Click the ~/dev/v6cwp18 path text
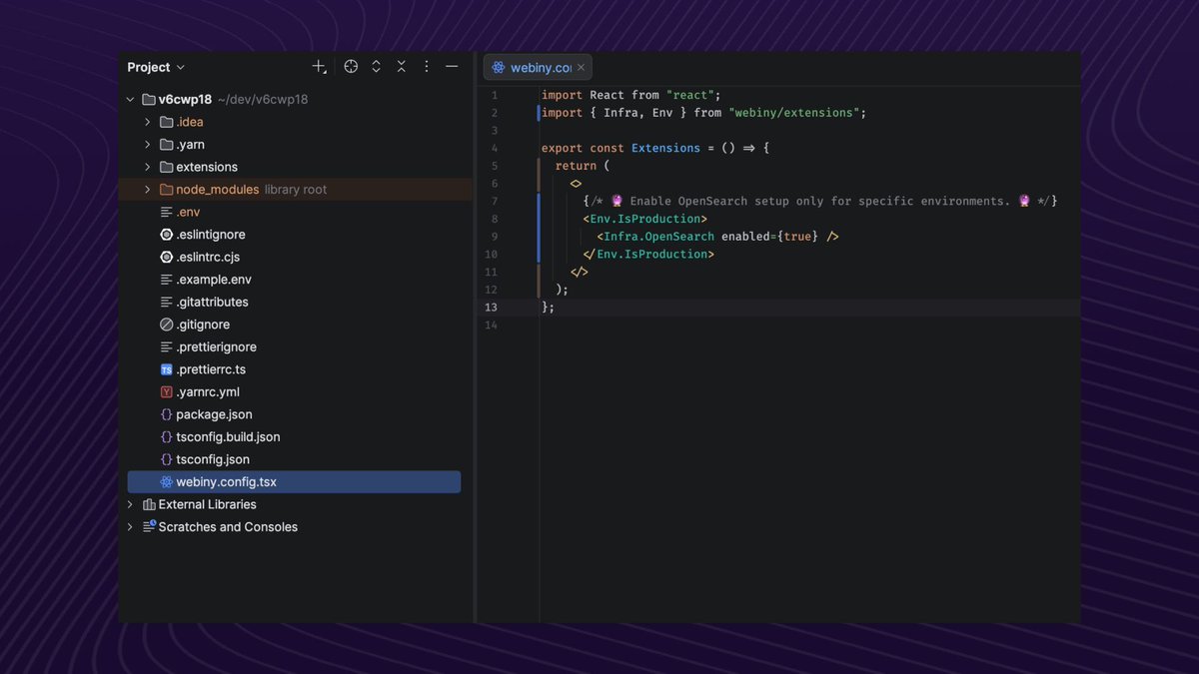Screen dimensions: 1199x674 tap(263, 100)
